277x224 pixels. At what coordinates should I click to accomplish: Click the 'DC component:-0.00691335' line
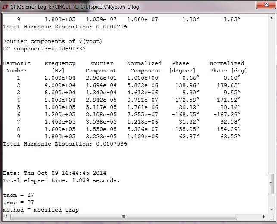(44, 49)
